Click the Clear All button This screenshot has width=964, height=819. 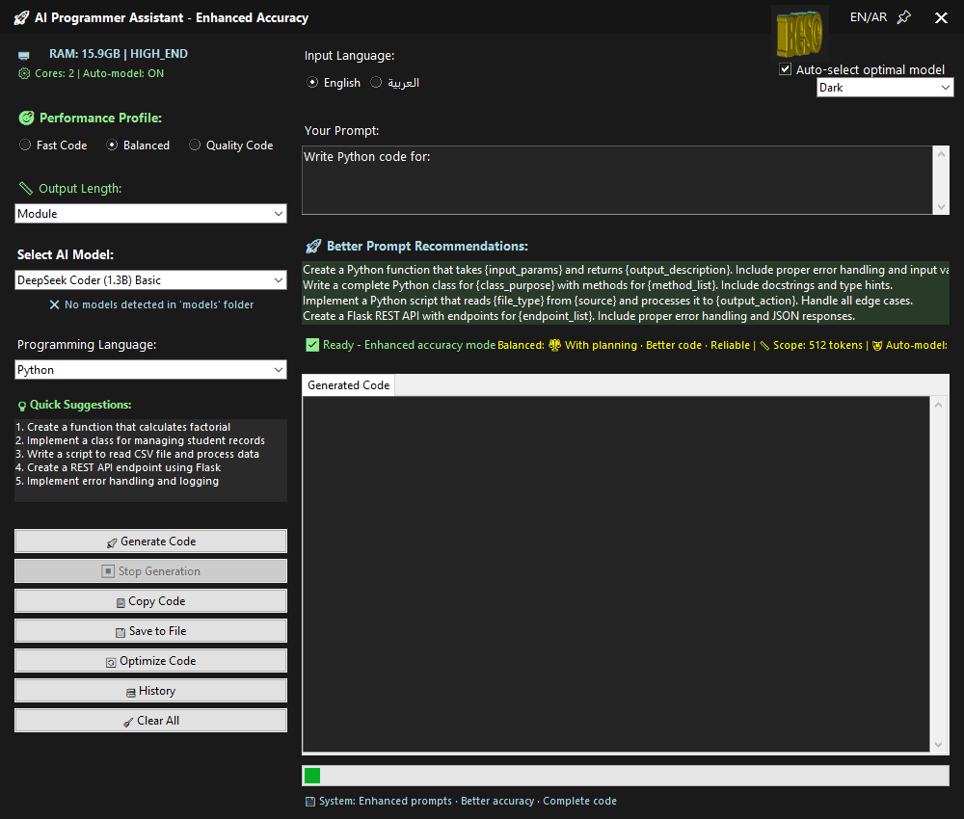pos(150,721)
